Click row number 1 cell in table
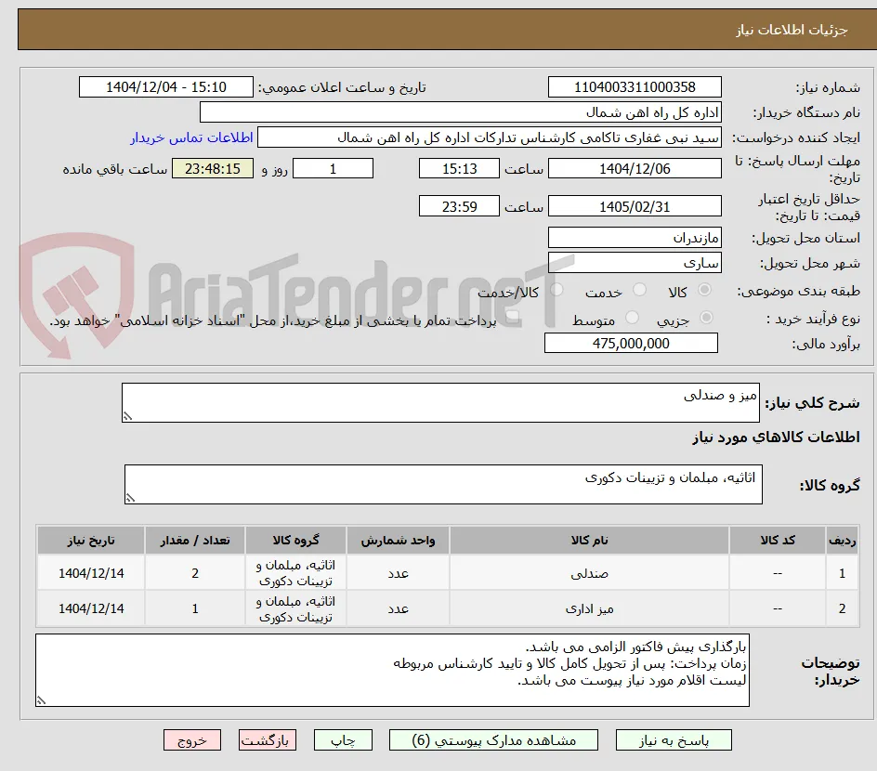 coord(843,573)
